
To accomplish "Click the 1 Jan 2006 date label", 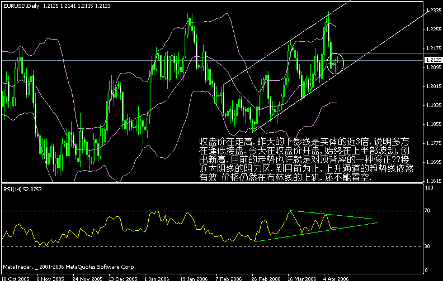I will tap(157, 279).
